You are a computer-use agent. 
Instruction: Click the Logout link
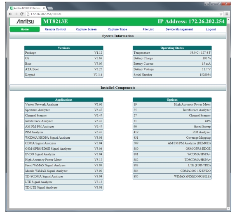coord(211,29)
